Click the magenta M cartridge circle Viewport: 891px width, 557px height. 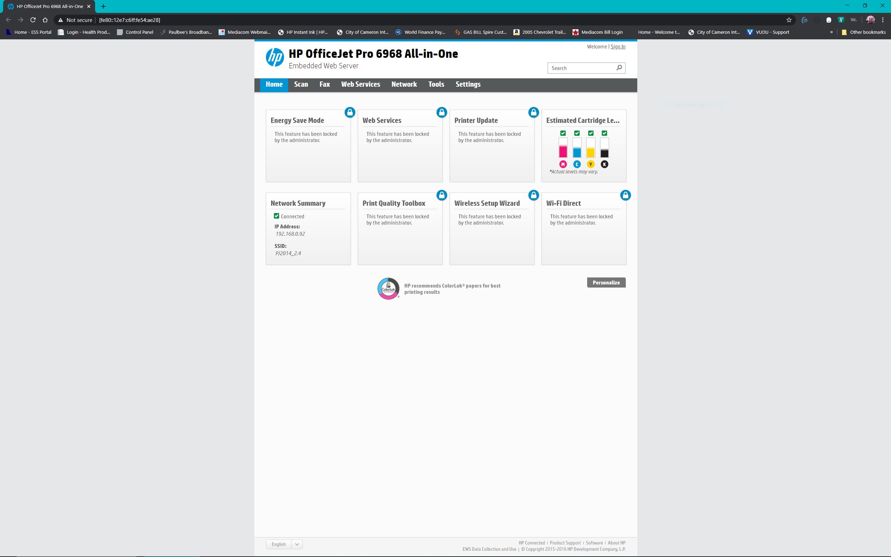[x=563, y=164]
